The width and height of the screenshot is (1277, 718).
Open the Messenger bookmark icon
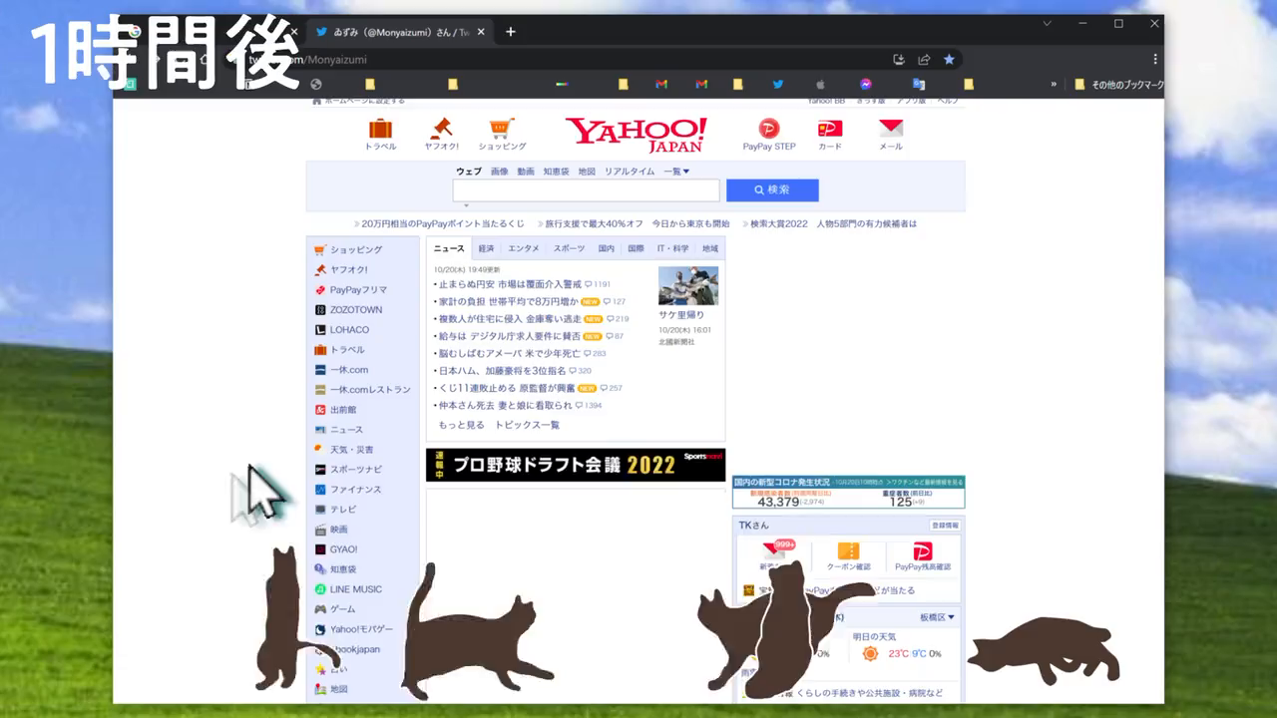point(866,85)
